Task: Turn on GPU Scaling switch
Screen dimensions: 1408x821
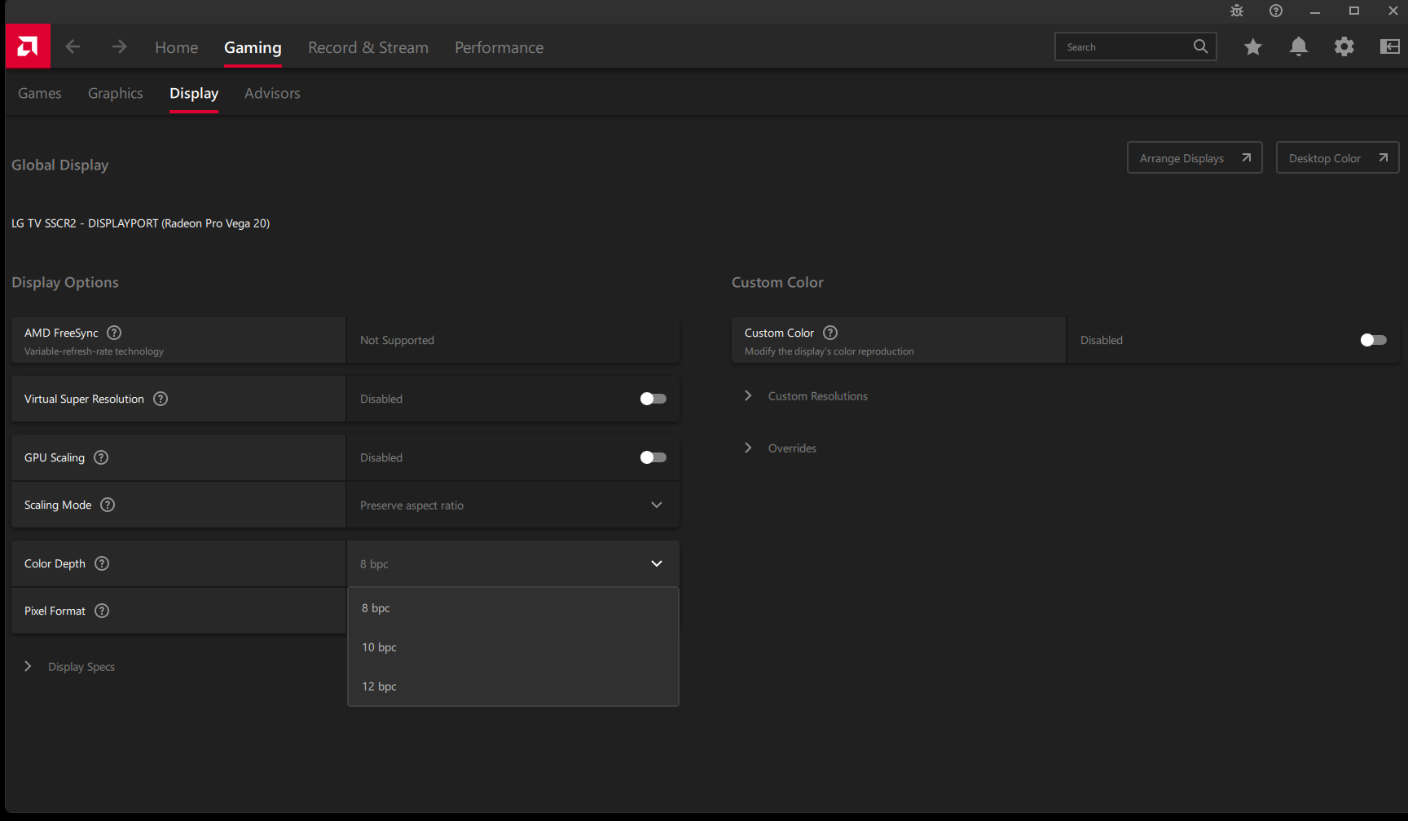Action: pyautogui.click(x=653, y=457)
